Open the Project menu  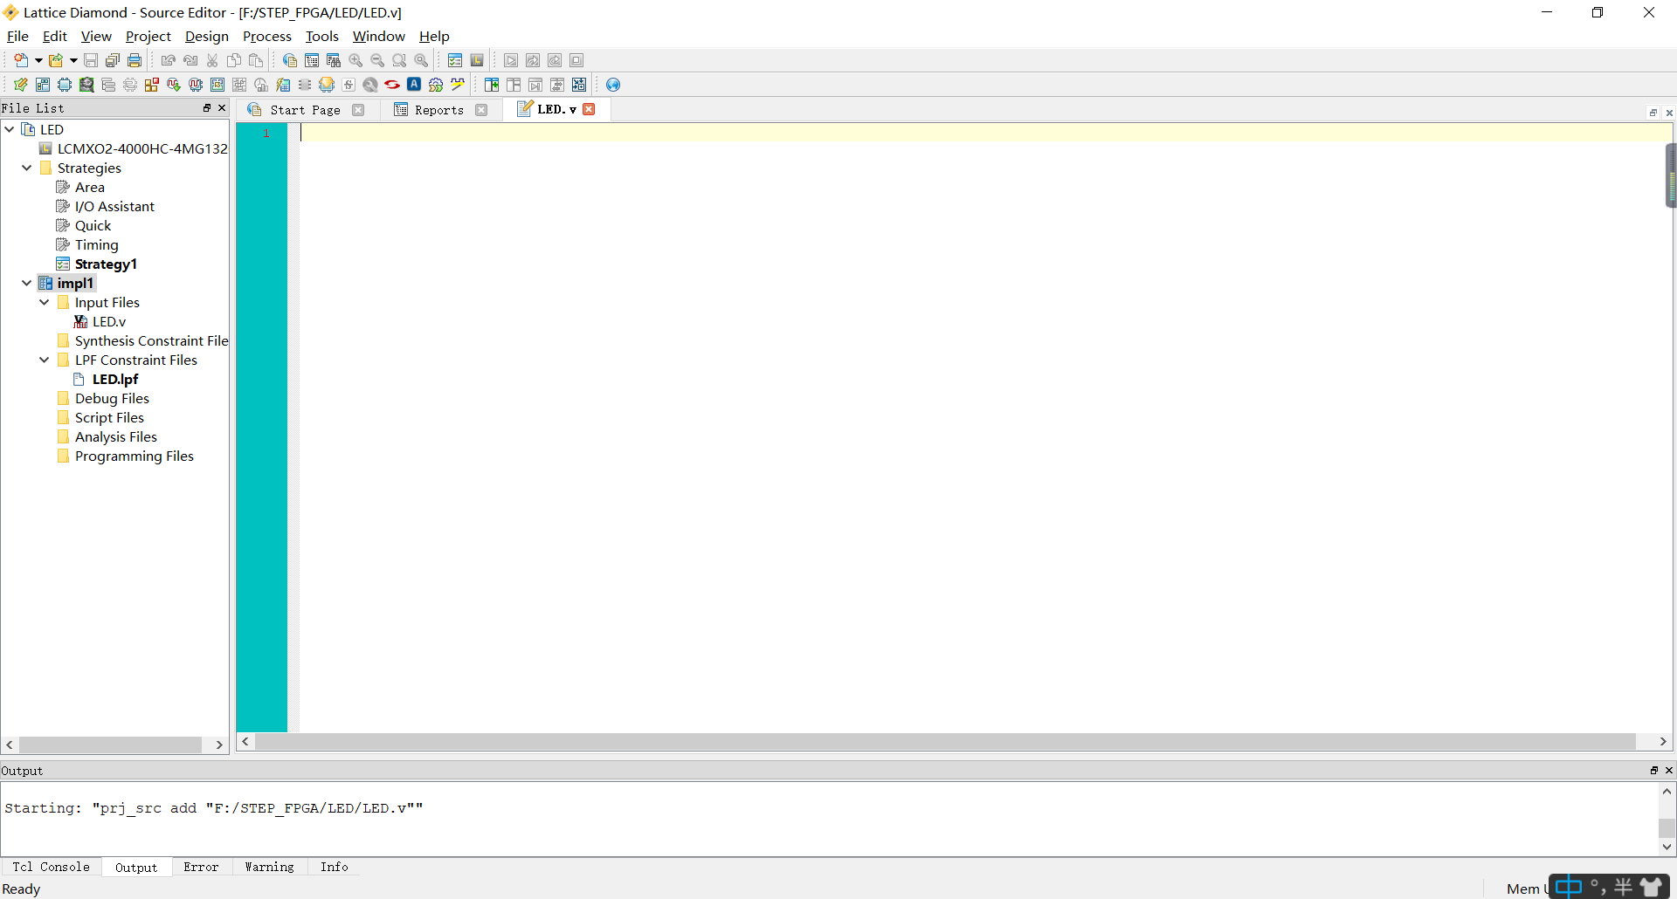(x=148, y=37)
